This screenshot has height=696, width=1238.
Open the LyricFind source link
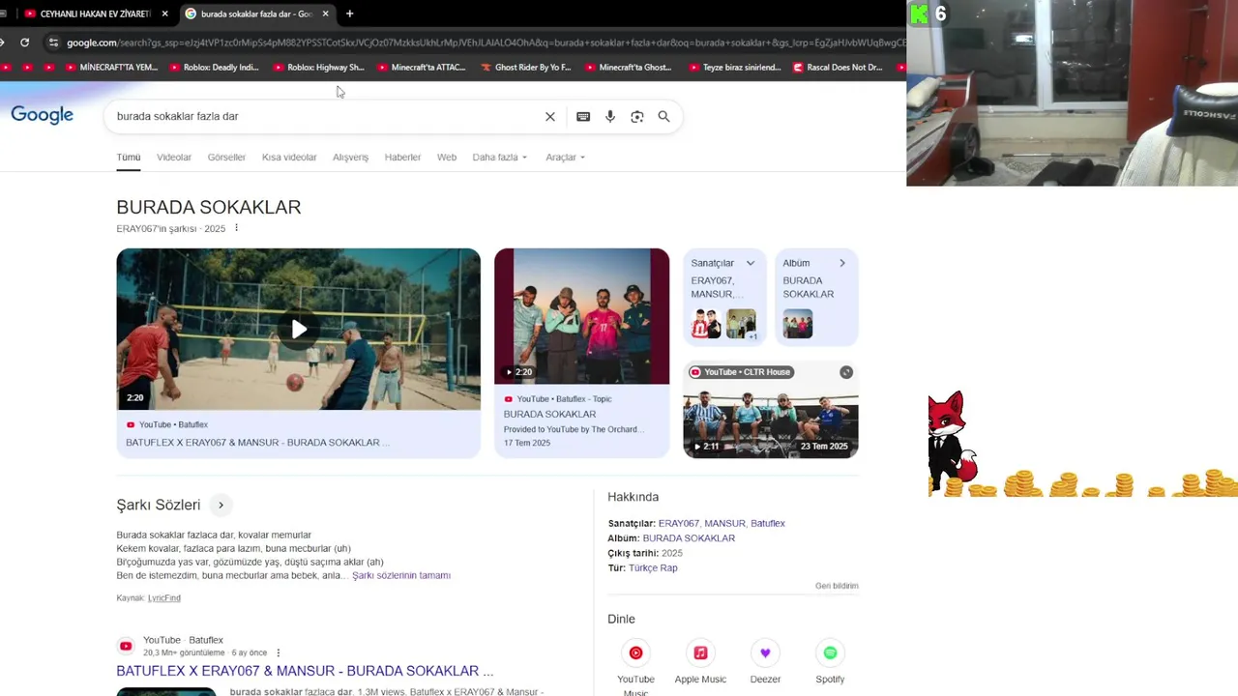click(164, 598)
